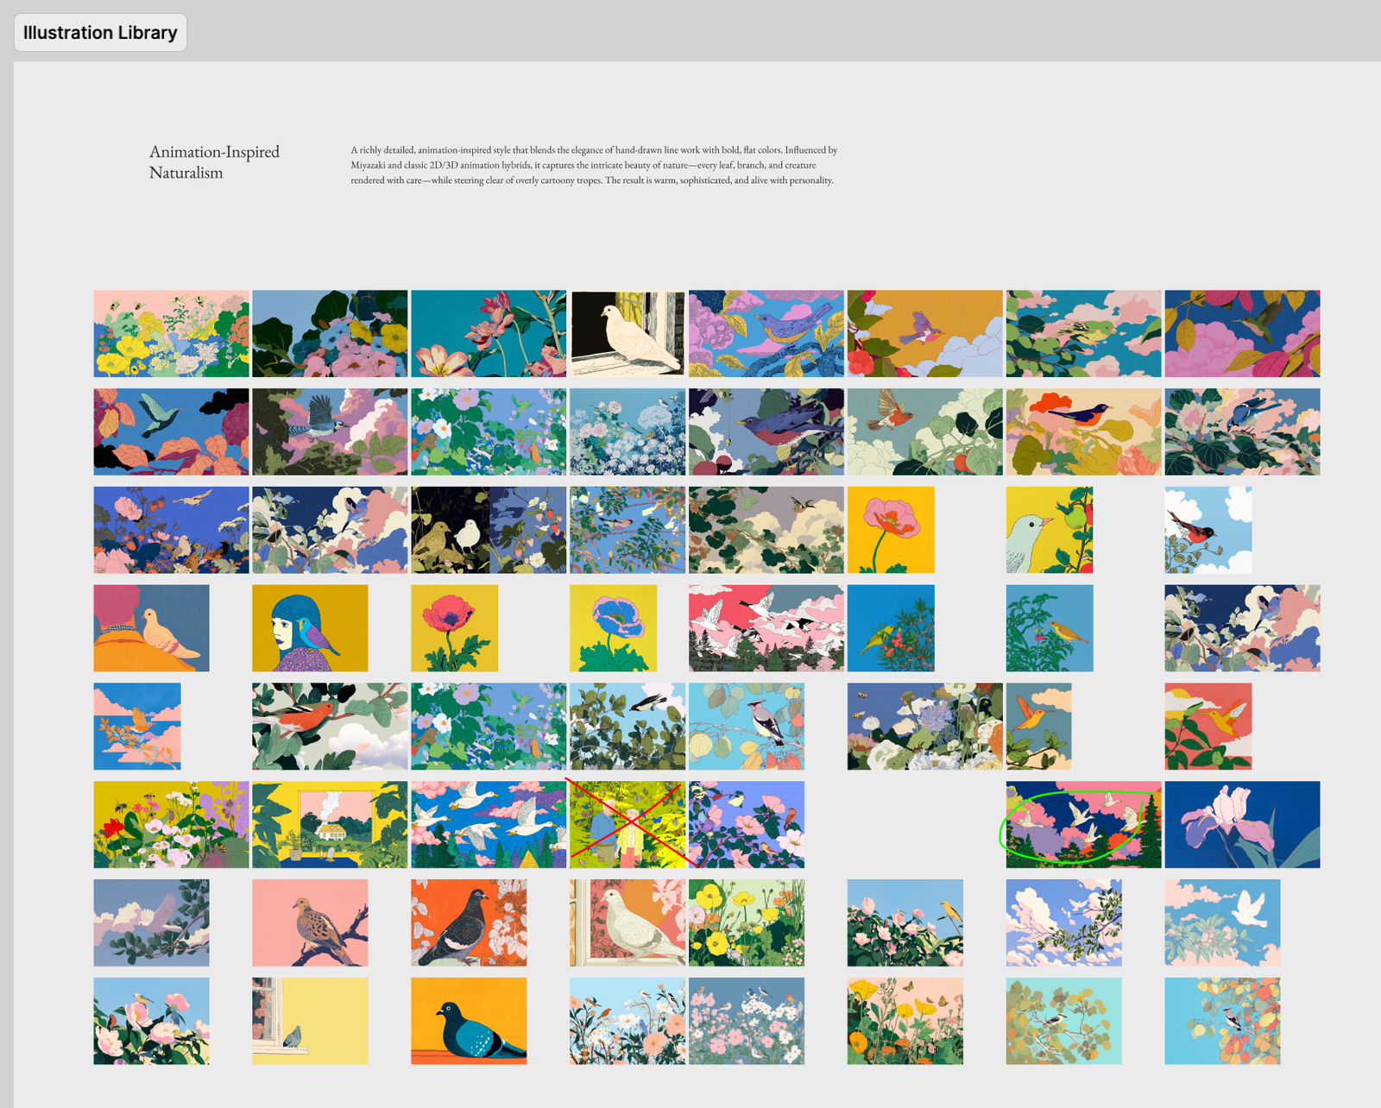Open the yellow house framed by foliage

330,824
